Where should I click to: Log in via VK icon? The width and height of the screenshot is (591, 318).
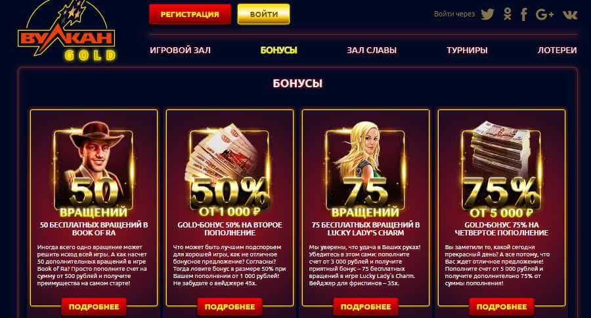570,14
